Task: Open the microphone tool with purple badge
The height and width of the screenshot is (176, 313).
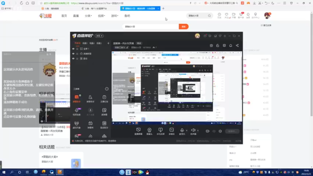Action: 76,112
